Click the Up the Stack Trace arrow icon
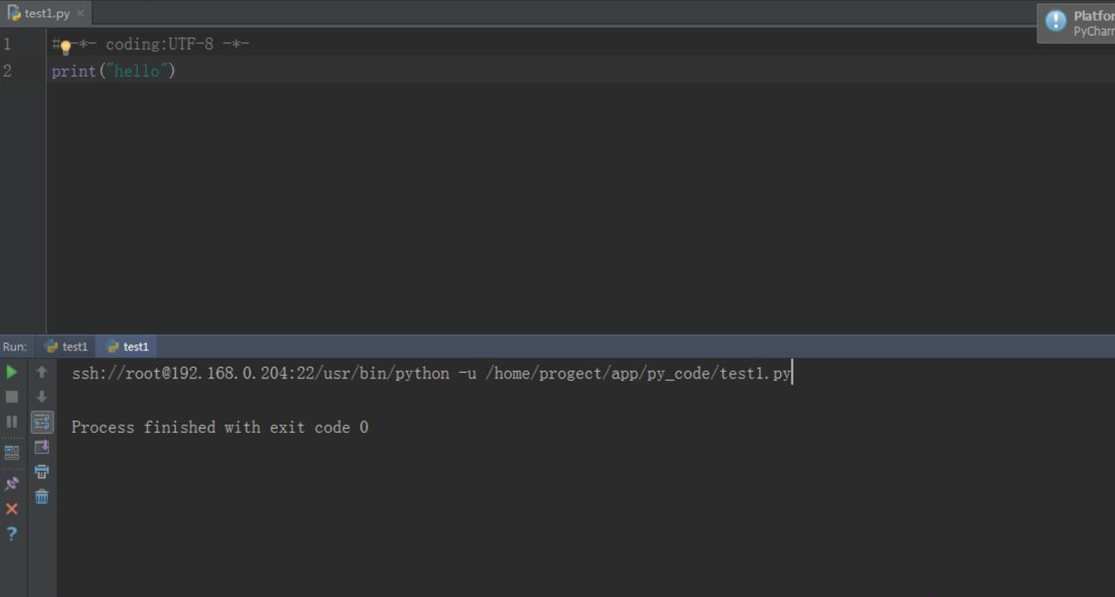Viewport: 1115px width, 597px height. [x=41, y=372]
